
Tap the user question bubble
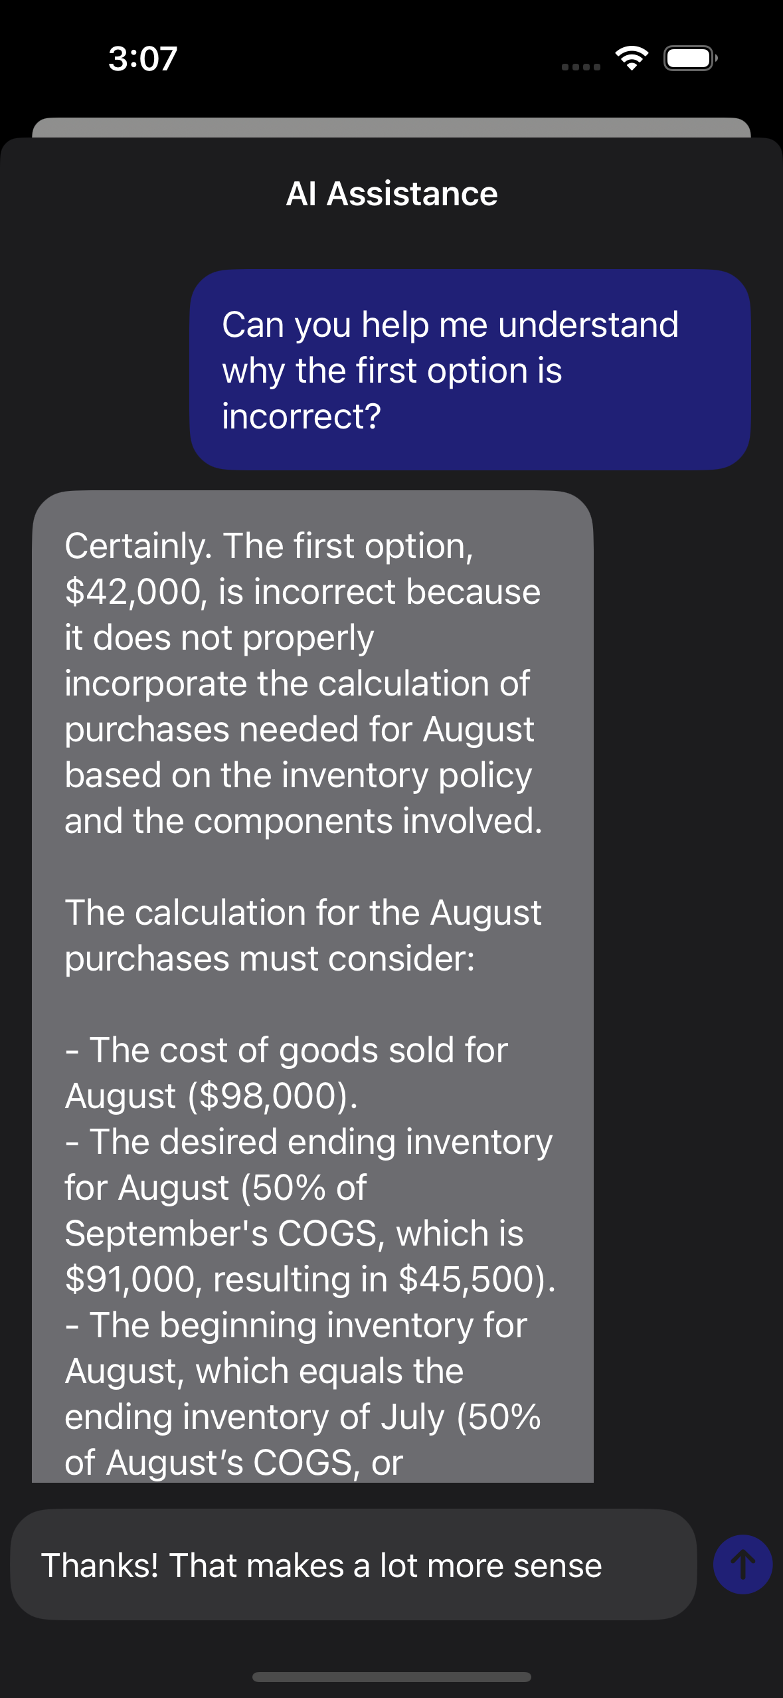[470, 370]
